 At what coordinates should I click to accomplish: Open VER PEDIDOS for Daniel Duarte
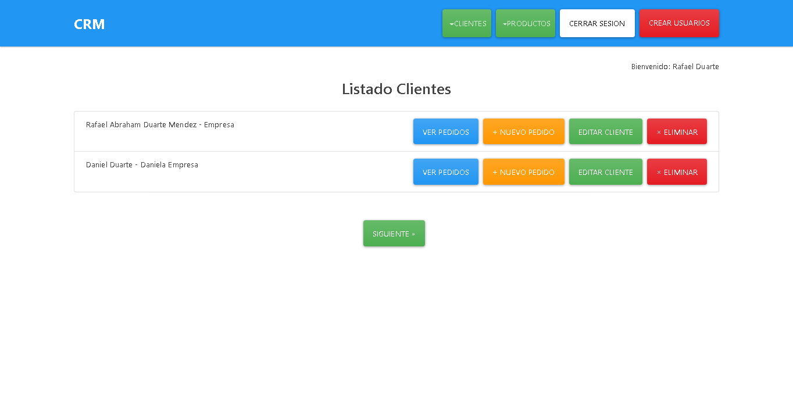coord(445,171)
